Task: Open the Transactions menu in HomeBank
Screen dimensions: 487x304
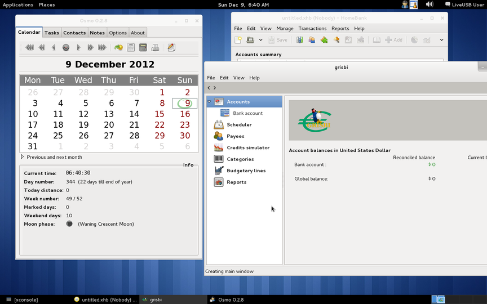Action: click(312, 28)
